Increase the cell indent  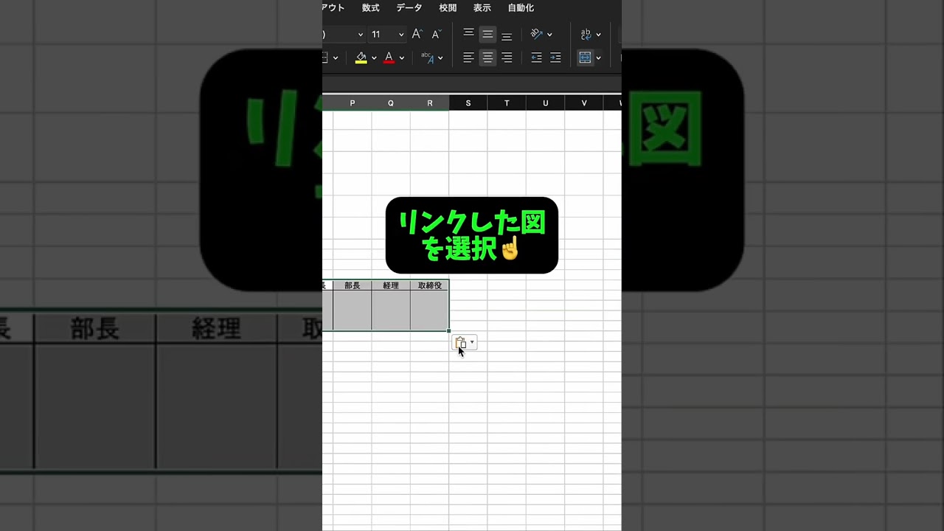555,58
